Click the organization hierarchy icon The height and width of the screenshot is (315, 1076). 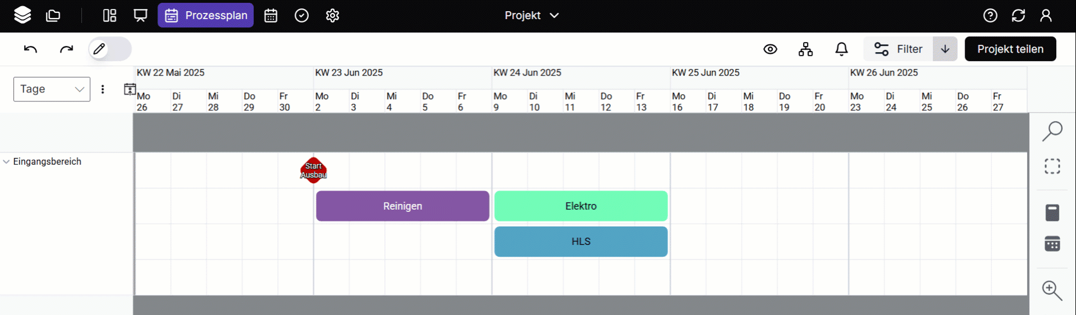tap(805, 49)
